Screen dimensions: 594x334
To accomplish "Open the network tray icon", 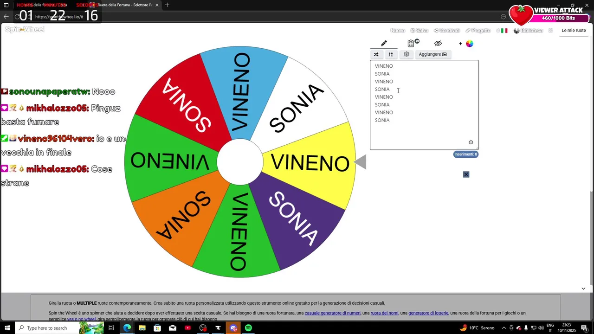I will click(533, 328).
